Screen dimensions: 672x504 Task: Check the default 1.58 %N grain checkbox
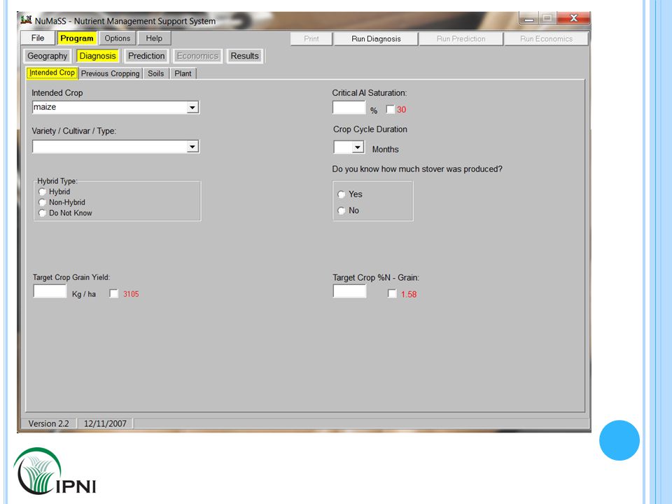(x=392, y=293)
